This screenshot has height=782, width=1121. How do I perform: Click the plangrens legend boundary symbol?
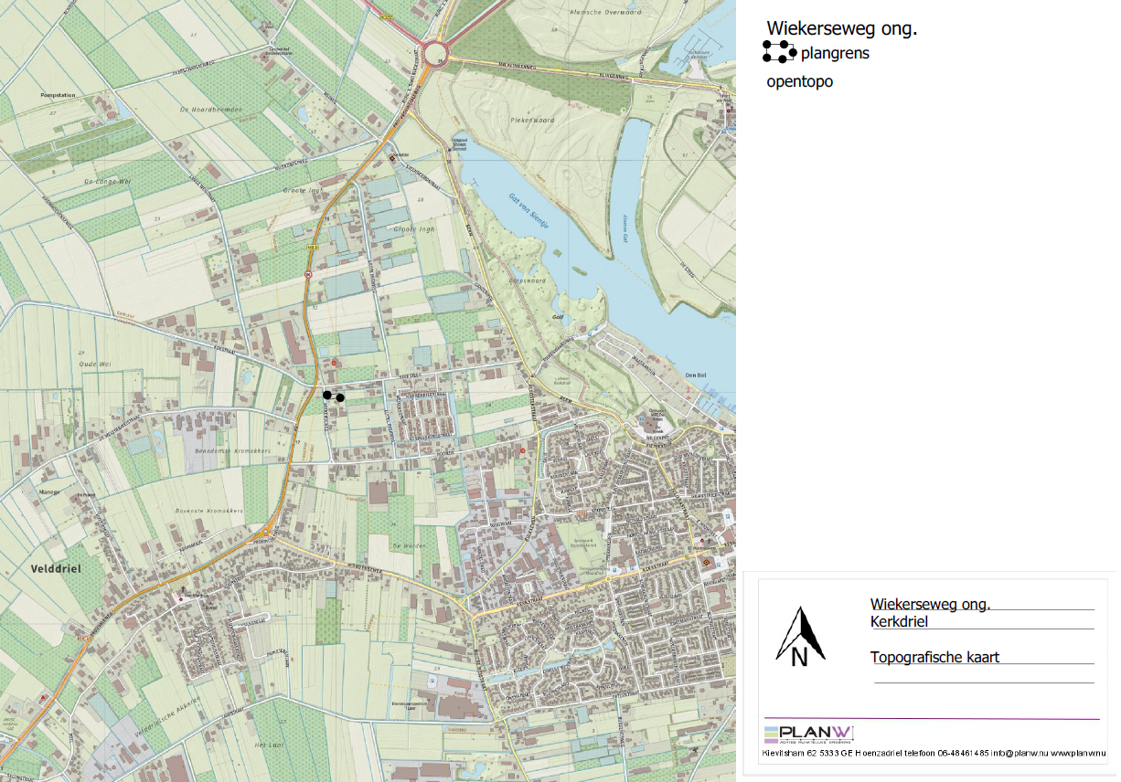click(x=779, y=53)
